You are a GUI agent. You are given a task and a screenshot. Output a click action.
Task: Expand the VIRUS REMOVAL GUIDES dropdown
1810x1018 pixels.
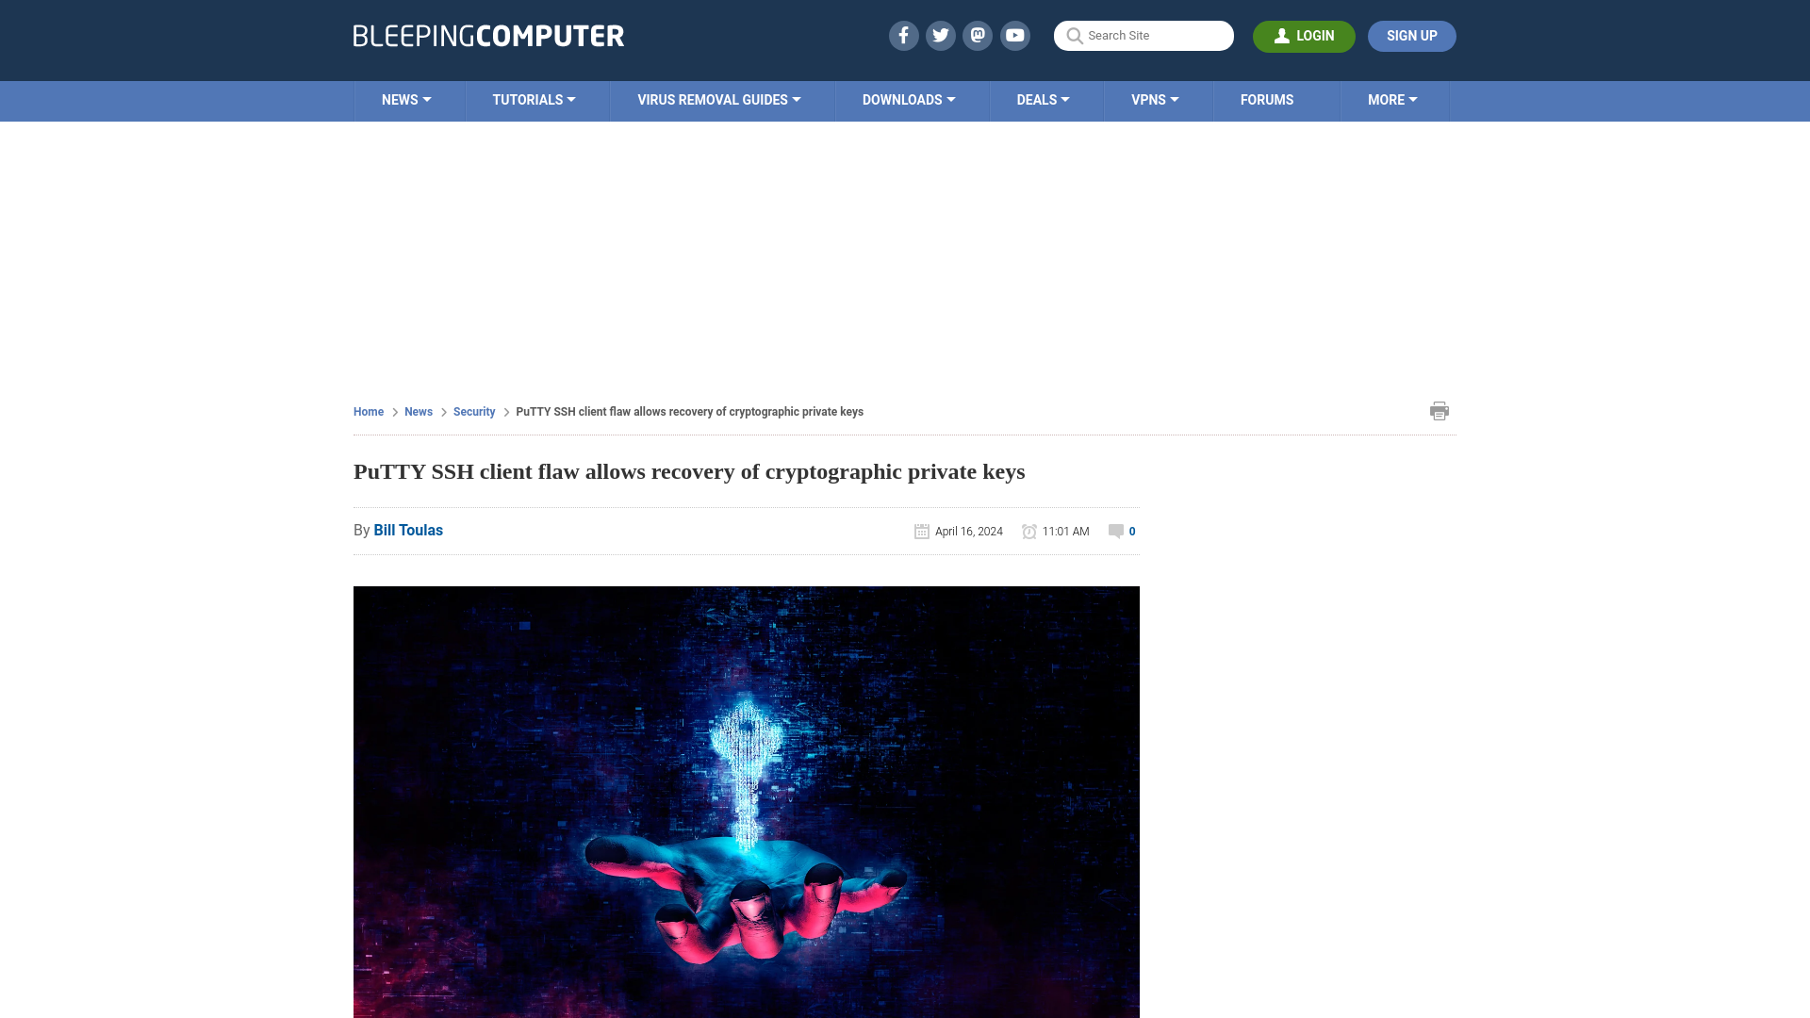tap(718, 99)
